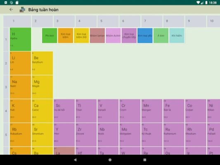Select the Molypden (Mo) element tile
Screen dimensions: 220x165
(130, 134)
